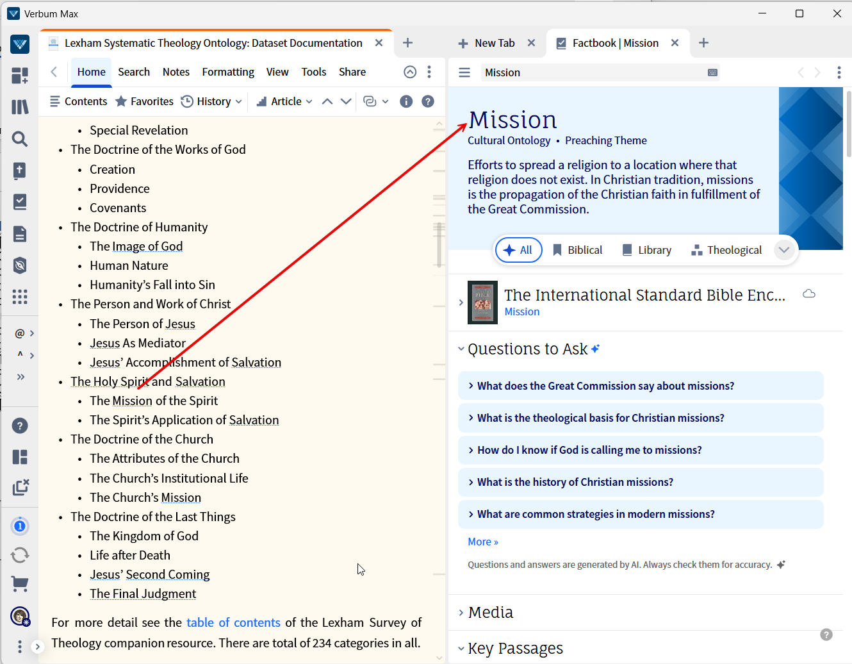This screenshot has width=852, height=664.
Task: Open the checklist icon in the sidebar
Action: click(20, 202)
